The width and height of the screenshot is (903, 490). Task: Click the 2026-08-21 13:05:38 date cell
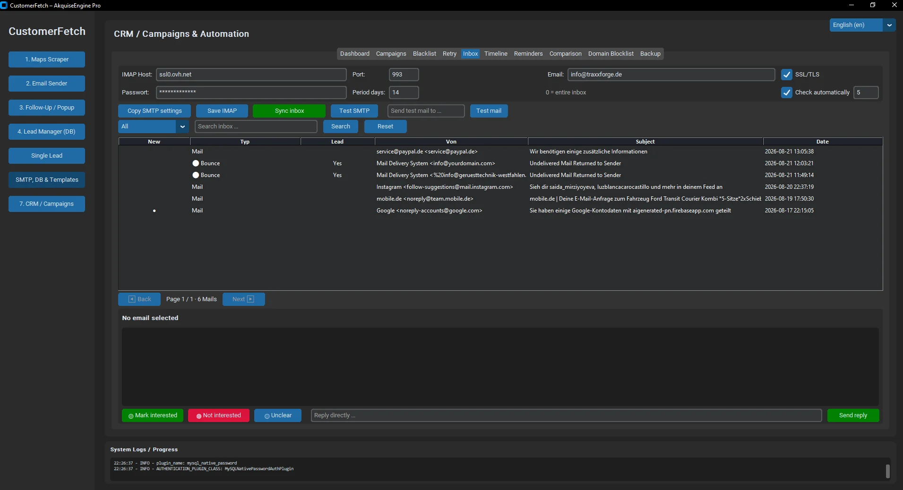[x=789, y=152]
